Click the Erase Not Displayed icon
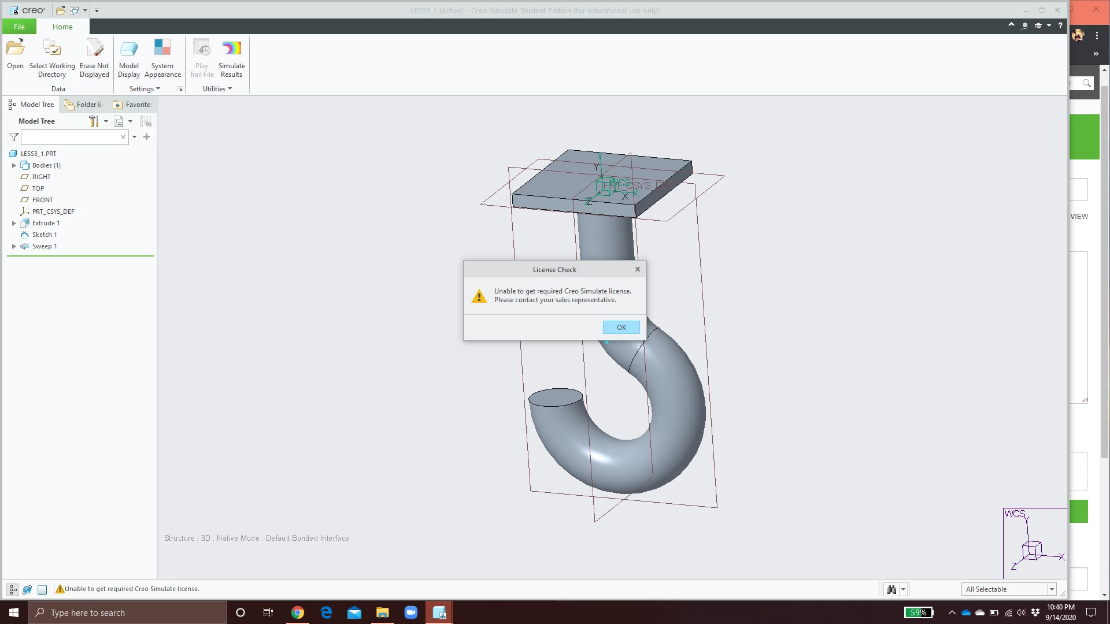The height and width of the screenshot is (624, 1110). (94, 48)
